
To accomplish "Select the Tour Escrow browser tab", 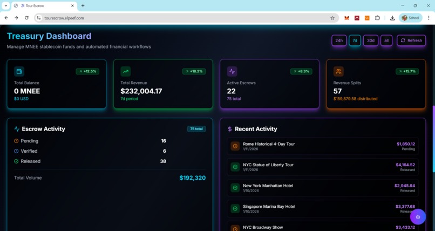I will click(44, 6).
